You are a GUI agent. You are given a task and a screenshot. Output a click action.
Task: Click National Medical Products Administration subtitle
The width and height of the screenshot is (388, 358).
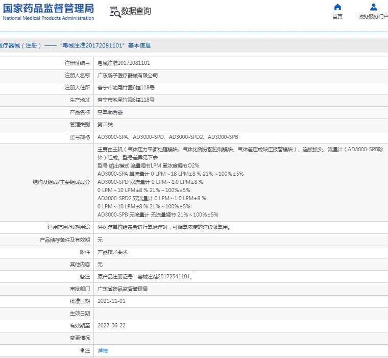[x=48, y=18]
